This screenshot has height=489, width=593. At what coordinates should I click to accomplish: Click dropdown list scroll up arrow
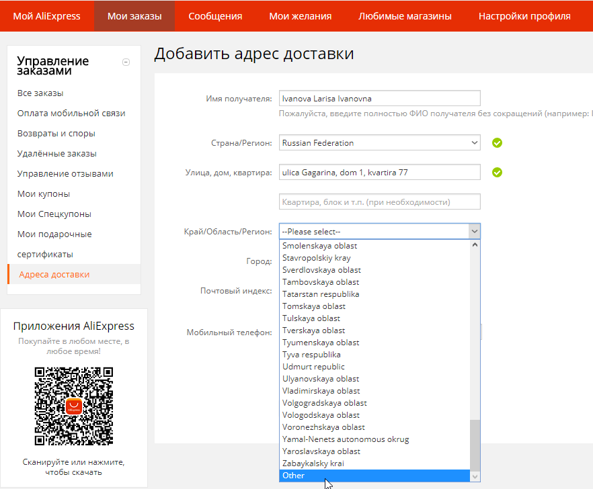(475, 244)
